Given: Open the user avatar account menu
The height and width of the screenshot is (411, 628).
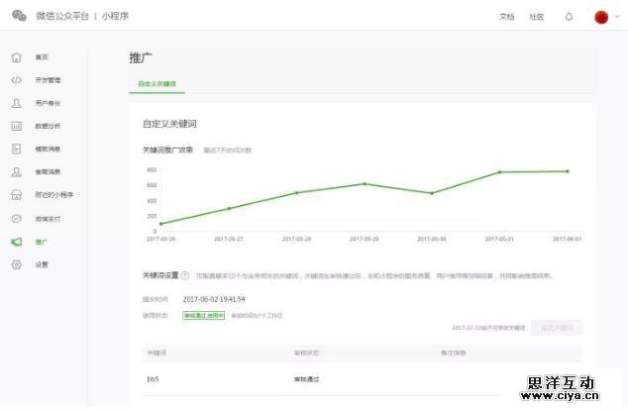Looking at the screenshot, I should click(601, 17).
